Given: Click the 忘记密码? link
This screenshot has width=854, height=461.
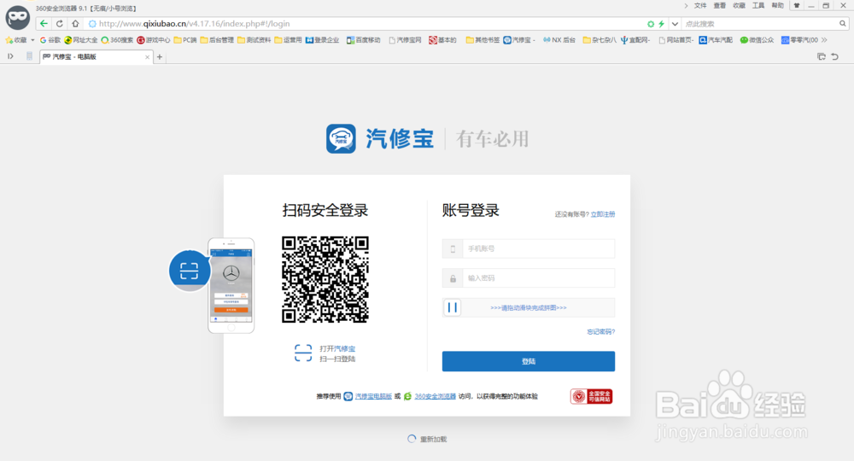Looking at the screenshot, I should 600,331.
